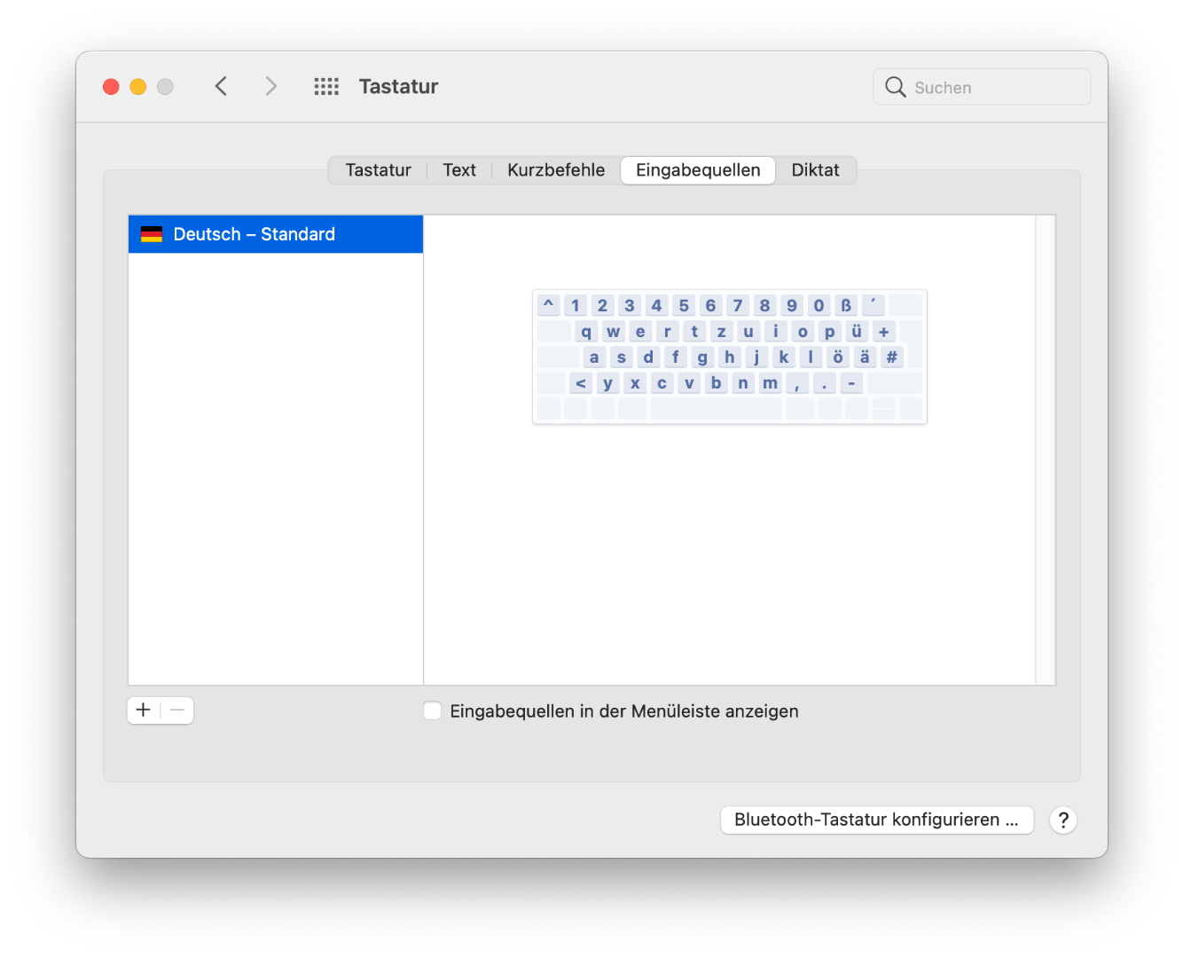Screen dimensions: 1183x958
Task: Minimize the Tastatur window
Action: [138, 86]
